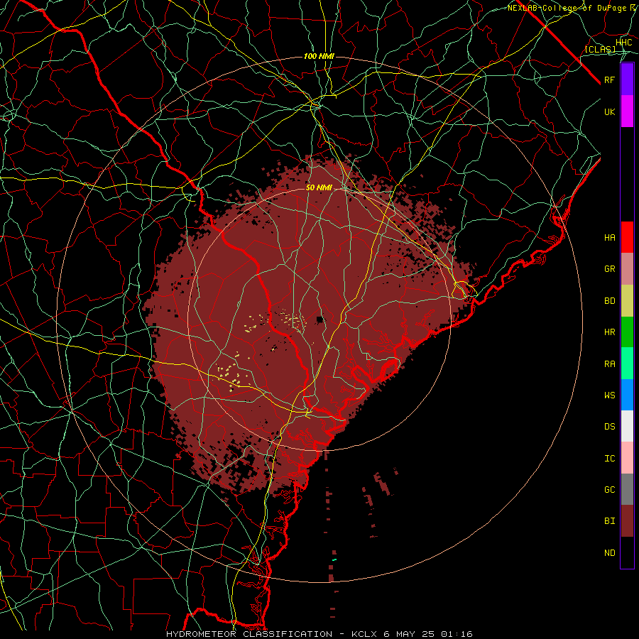Viewport: 639px width, 639px height.
Task: Click the RA legend label
Action: (609, 364)
